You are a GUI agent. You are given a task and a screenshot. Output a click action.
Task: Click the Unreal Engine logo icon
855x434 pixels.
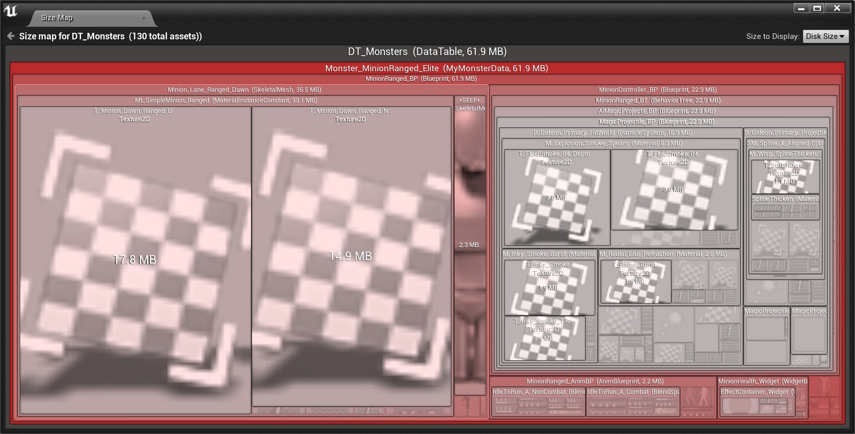coord(10,11)
